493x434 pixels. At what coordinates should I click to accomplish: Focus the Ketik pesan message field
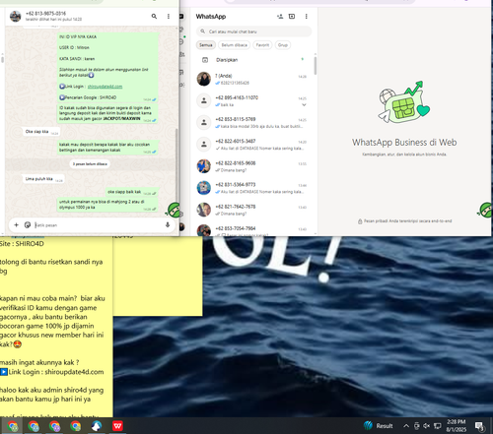pyautogui.click(x=99, y=225)
